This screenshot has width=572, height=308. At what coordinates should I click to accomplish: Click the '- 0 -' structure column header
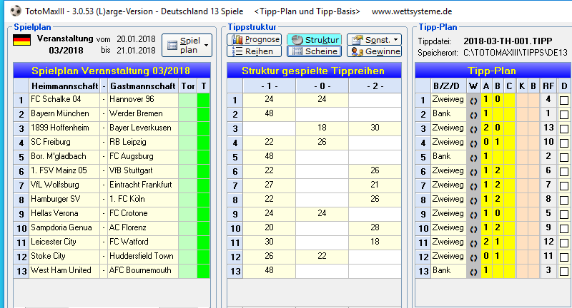pos(322,86)
